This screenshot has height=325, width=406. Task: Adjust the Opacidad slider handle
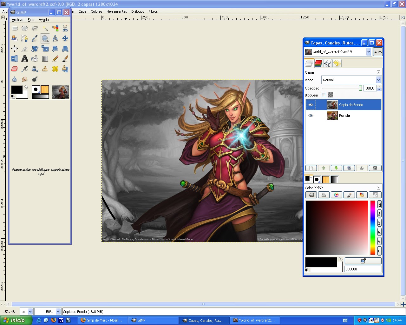click(x=360, y=88)
